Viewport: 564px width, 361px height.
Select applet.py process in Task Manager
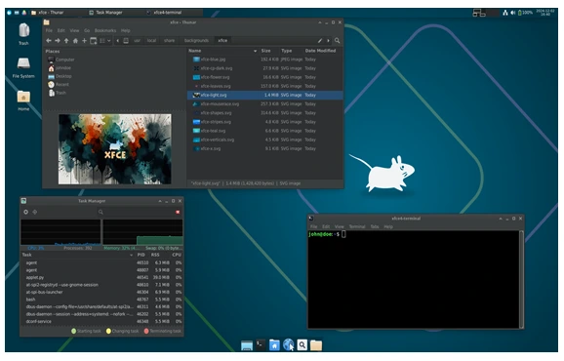coord(101,278)
